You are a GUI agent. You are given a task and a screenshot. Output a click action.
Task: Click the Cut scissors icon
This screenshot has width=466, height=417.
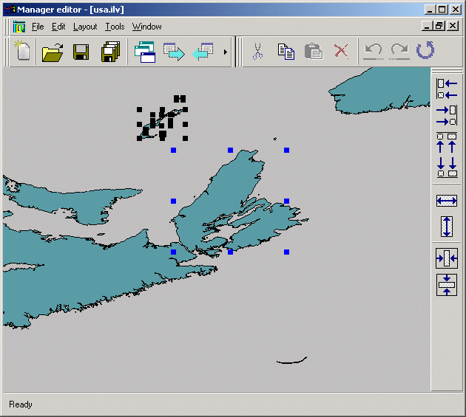tap(257, 52)
